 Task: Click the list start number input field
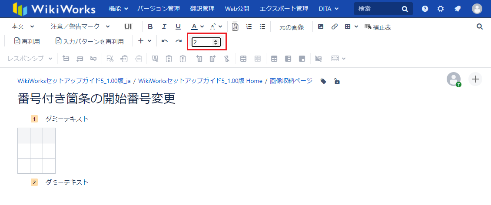coord(202,42)
